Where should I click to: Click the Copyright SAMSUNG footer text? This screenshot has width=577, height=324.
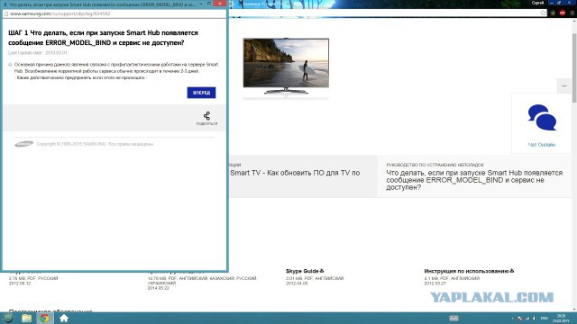pyautogui.click(x=95, y=144)
